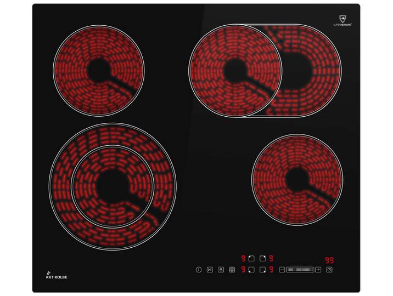Click the rear-left round cooking zone

pyautogui.click(x=99, y=71)
